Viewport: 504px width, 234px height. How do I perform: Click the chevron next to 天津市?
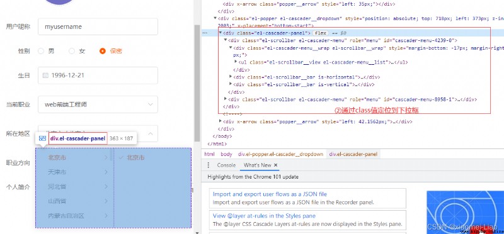pyautogui.click(x=106, y=172)
